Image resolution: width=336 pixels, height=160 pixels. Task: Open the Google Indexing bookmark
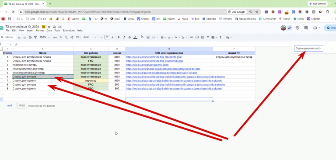(245, 19)
